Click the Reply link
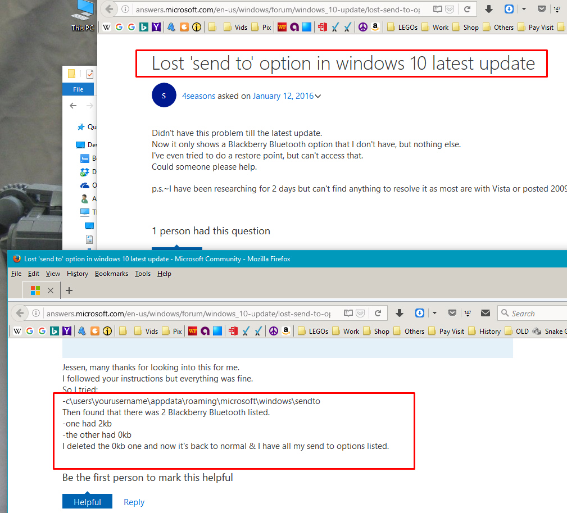 coord(134,502)
